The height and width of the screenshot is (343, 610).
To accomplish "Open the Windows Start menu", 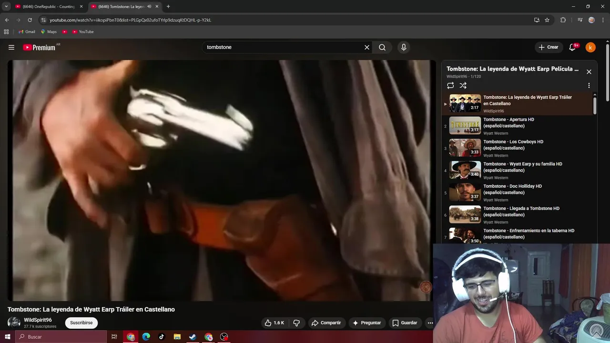I will [7, 337].
